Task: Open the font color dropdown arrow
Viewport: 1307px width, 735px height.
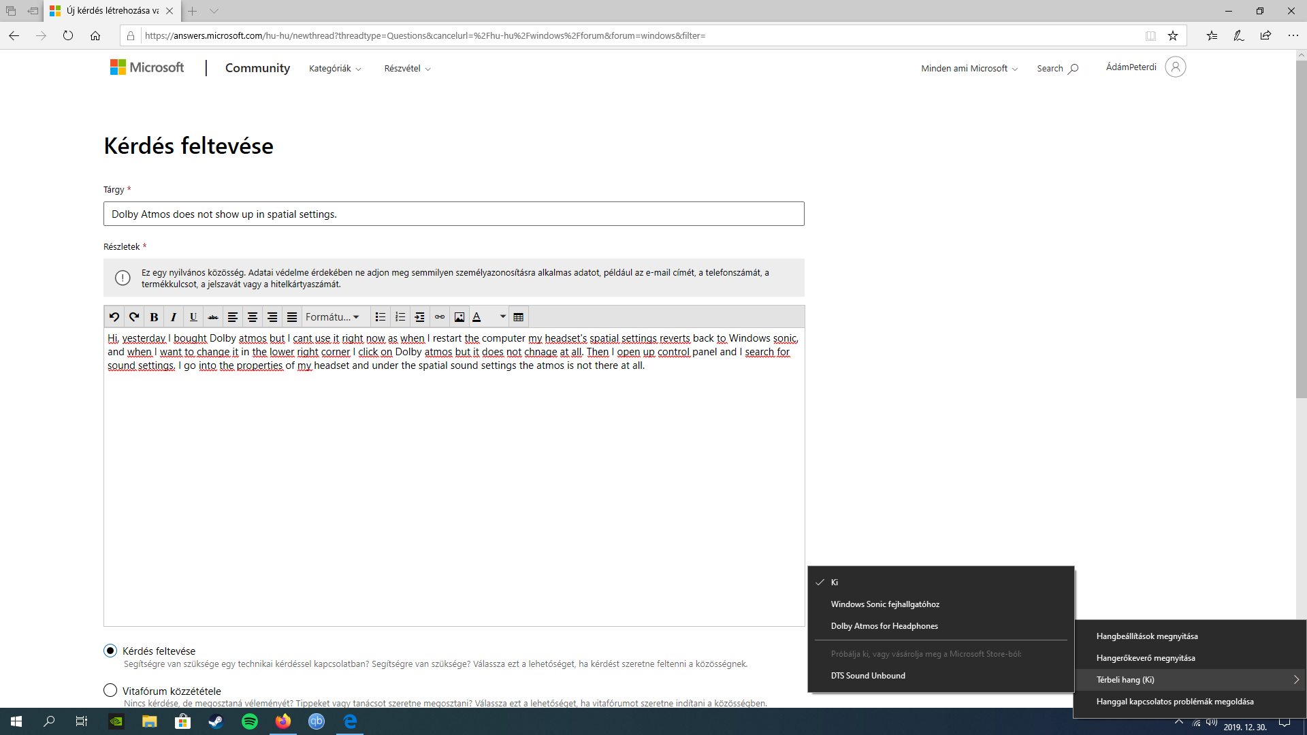Action: pos(502,316)
